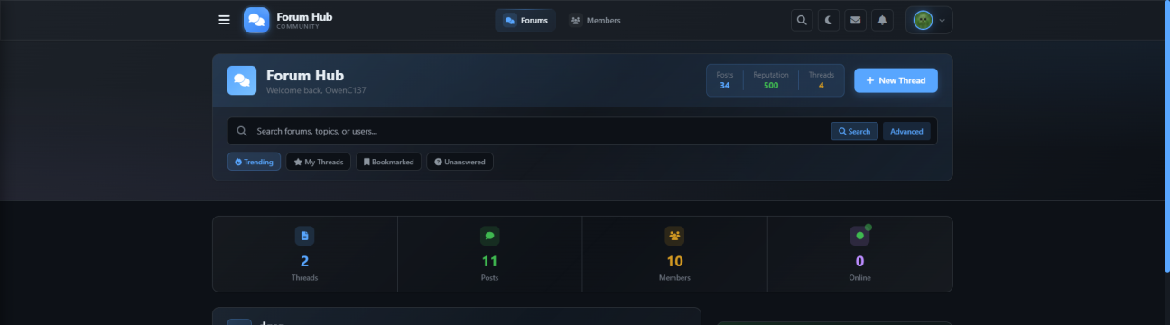Viewport: 1170px width, 325px height.
Task: Select the My Threads filter
Action: pos(319,162)
